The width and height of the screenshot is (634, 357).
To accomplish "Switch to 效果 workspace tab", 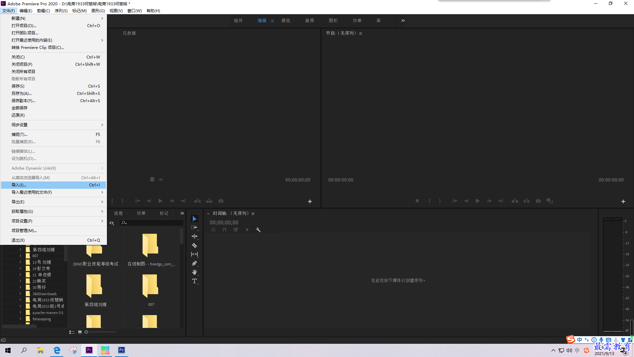I will pos(357,20).
